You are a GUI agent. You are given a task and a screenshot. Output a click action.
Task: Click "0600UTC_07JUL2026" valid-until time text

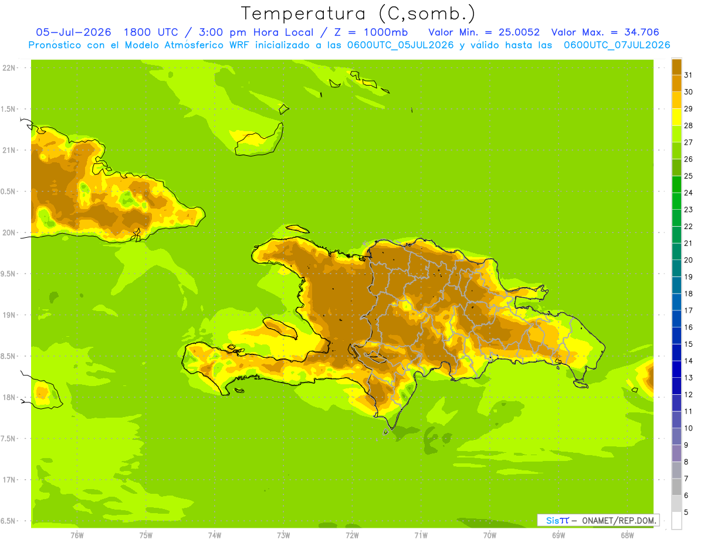pos(617,45)
